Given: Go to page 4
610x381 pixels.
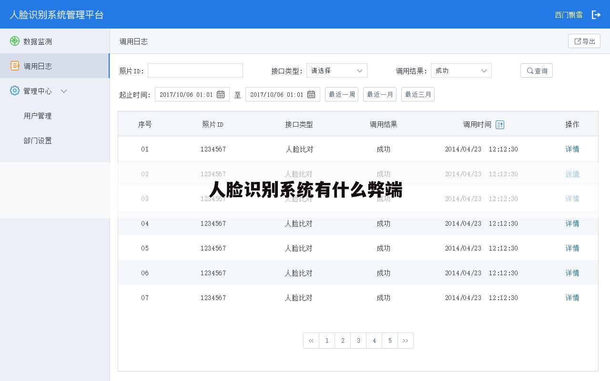Looking at the screenshot, I should pos(374,341).
